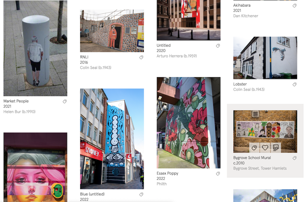Click the tag icon next to Essex Poppy
Screen dimensions: 306x202
click(218, 174)
